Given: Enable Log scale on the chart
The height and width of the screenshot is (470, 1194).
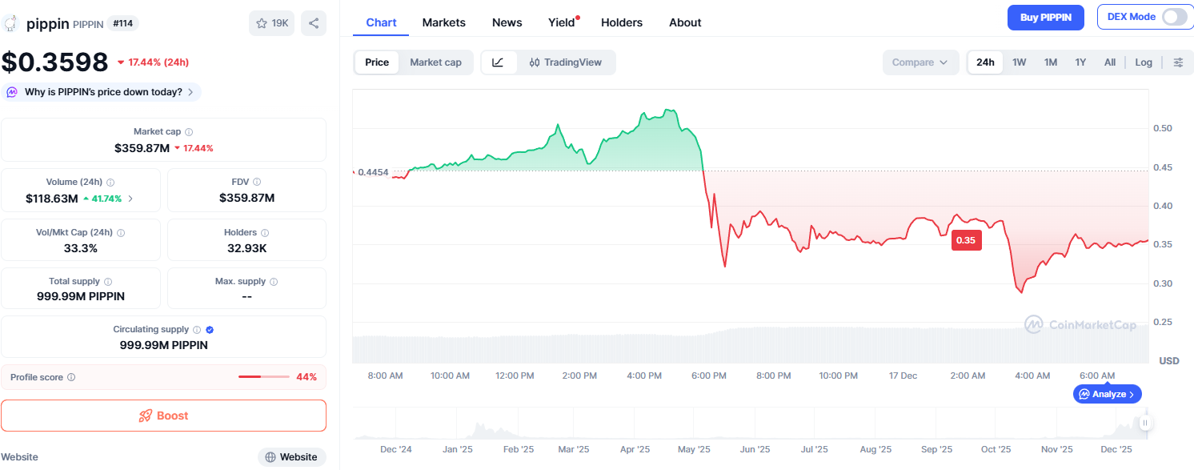Looking at the screenshot, I should 1144,62.
